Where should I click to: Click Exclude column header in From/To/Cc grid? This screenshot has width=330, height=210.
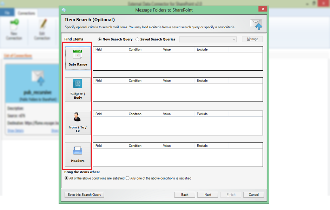coord(212,114)
